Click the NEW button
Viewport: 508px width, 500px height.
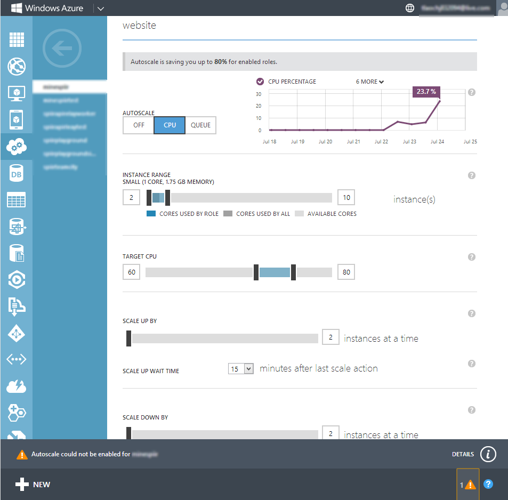[33, 485]
